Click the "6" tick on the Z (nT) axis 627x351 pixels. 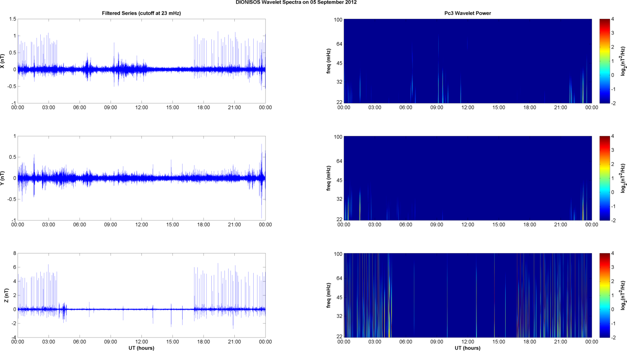point(14,268)
